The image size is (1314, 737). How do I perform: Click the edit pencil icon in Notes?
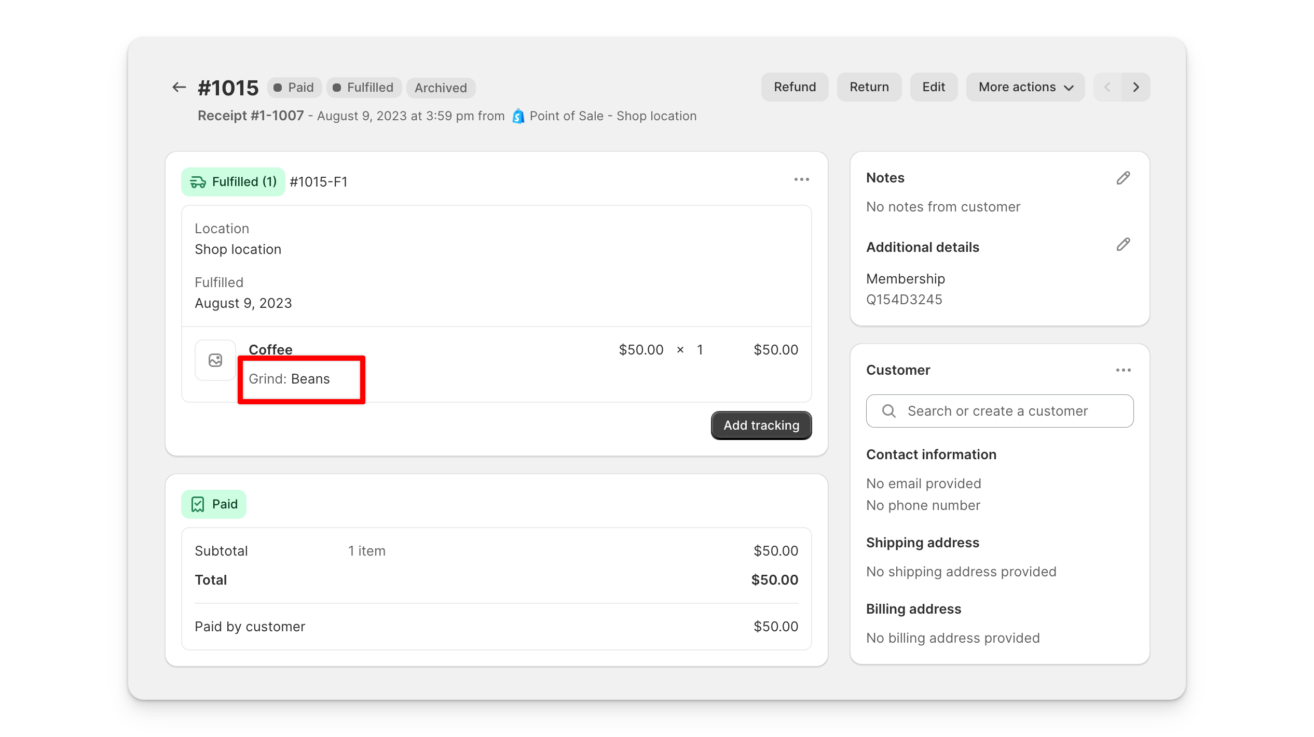pyautogui.click(x=1124, y=177)
